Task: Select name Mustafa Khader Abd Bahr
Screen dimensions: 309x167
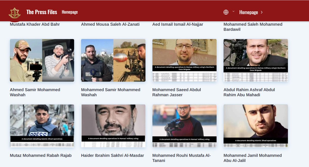Action: click(x=35, y=24)
